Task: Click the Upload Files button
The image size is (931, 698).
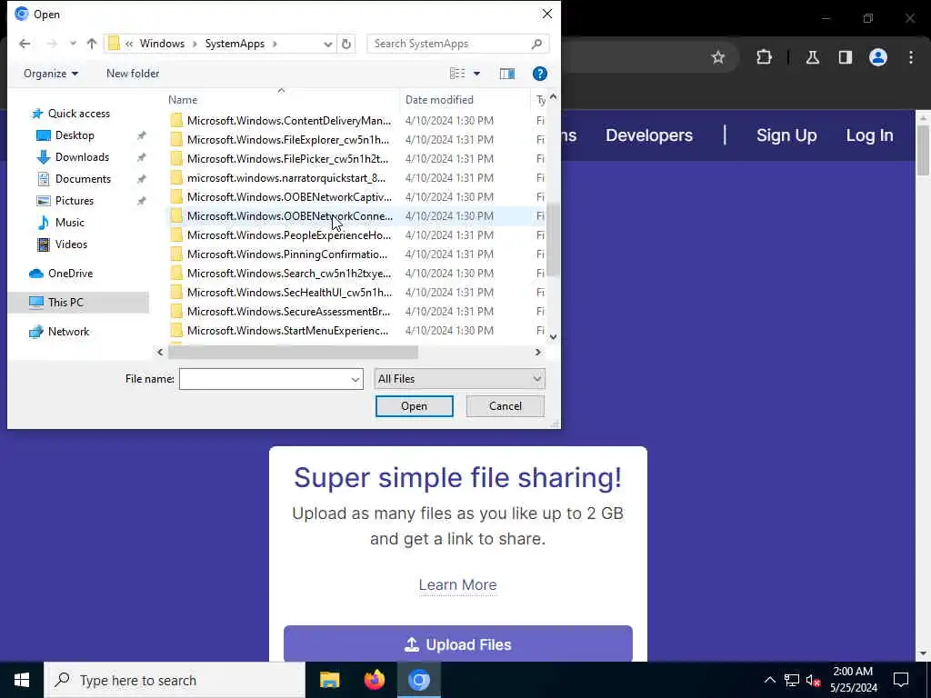Action: pyautogui.click(x=458, y=644)
